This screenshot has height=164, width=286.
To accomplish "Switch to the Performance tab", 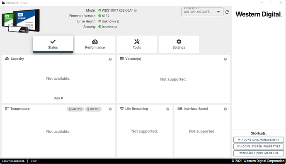I will pos(95,44).
